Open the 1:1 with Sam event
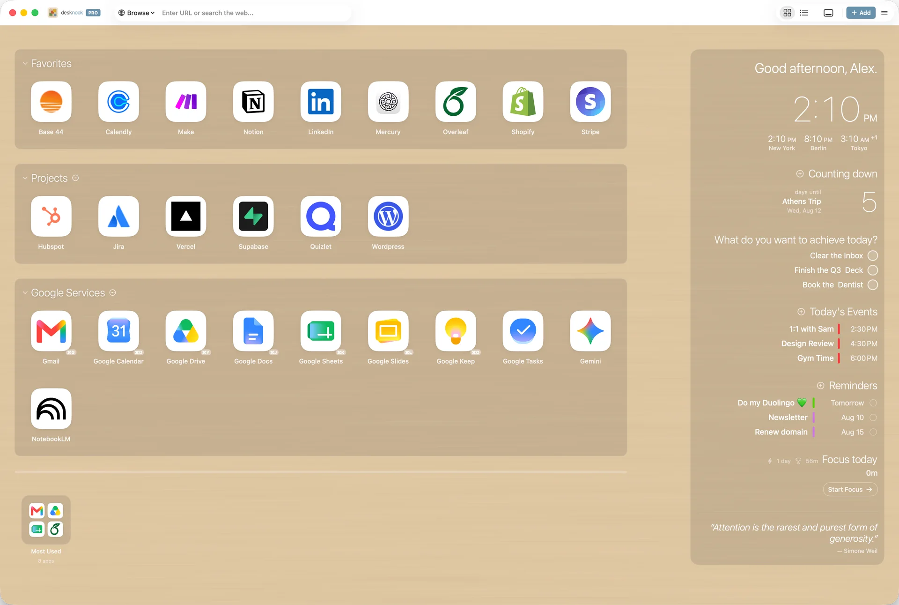The image size is (899, 605). (x=833, y=329)
